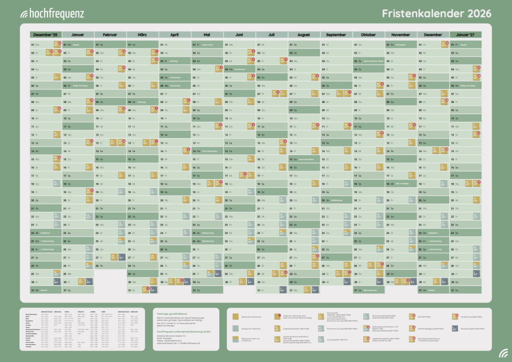
Task: Click the Oktober month header
Action: point(368,34)
